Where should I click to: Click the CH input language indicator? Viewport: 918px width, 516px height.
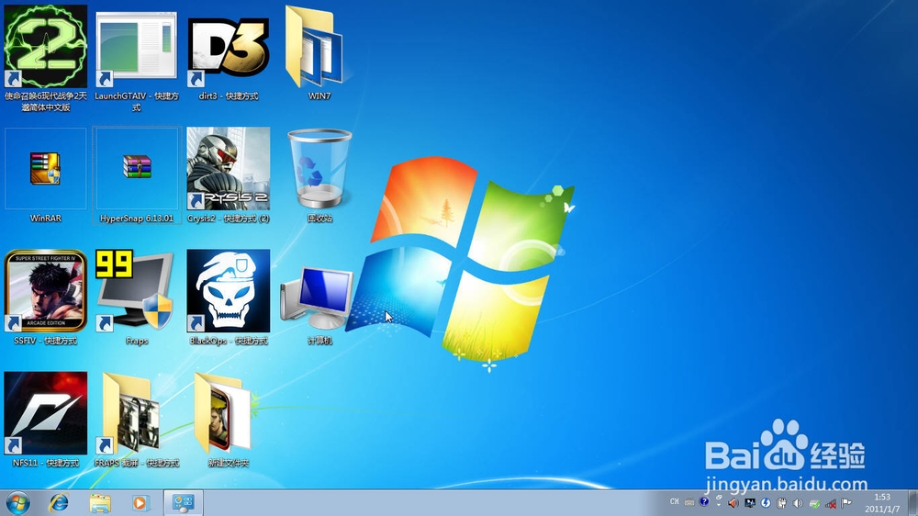[x=675, y=502]
